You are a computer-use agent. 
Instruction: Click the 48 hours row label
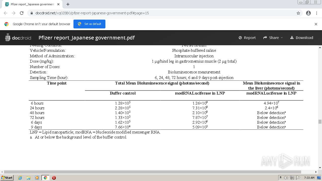(x=37, y=113)
